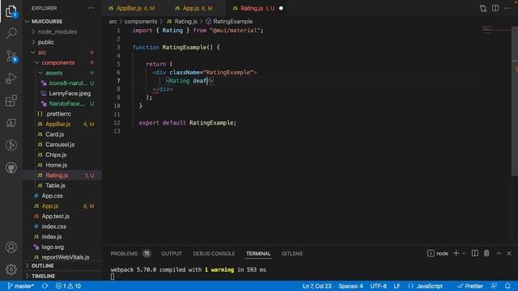The width and height of the screenshot is (518, 291).
Task: Click the errors and warnings status indicator
Action: pyautogui.click(x=68, y=286)
